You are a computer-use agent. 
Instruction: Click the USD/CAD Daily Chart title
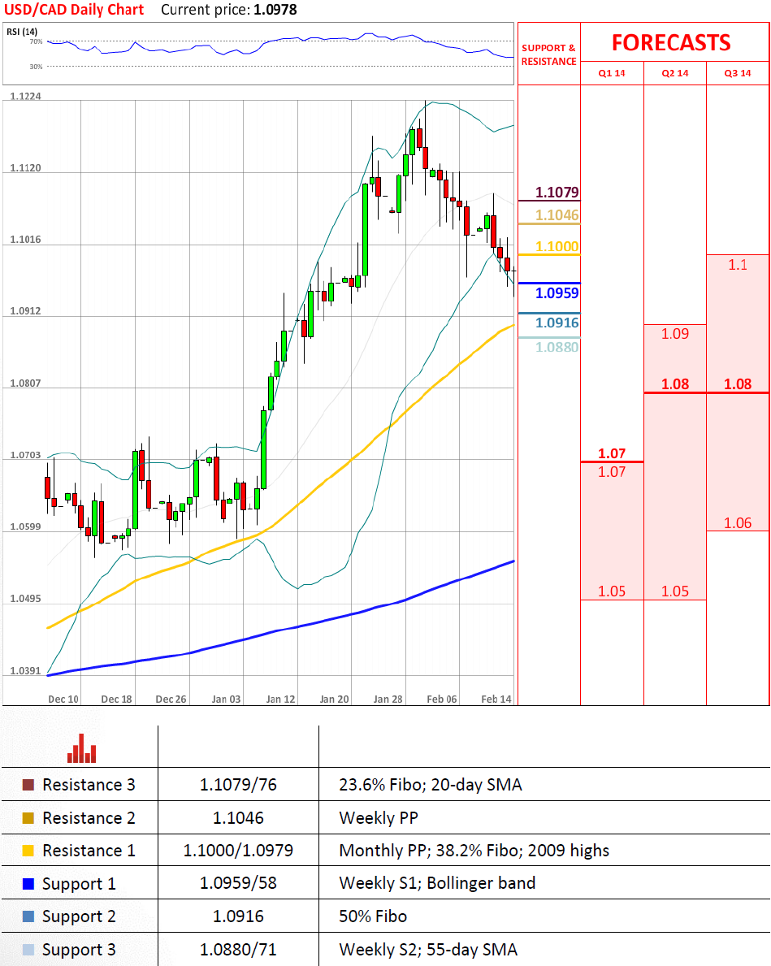[74, 10]
